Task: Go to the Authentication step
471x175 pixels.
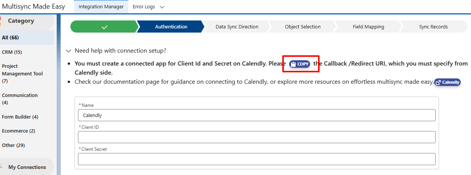Action: 171,27
